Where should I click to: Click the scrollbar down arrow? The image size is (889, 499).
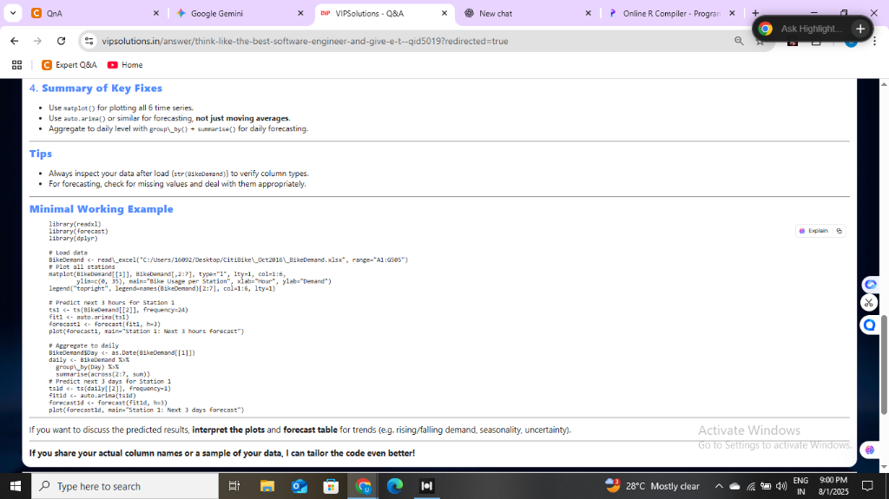pos(883,467)
